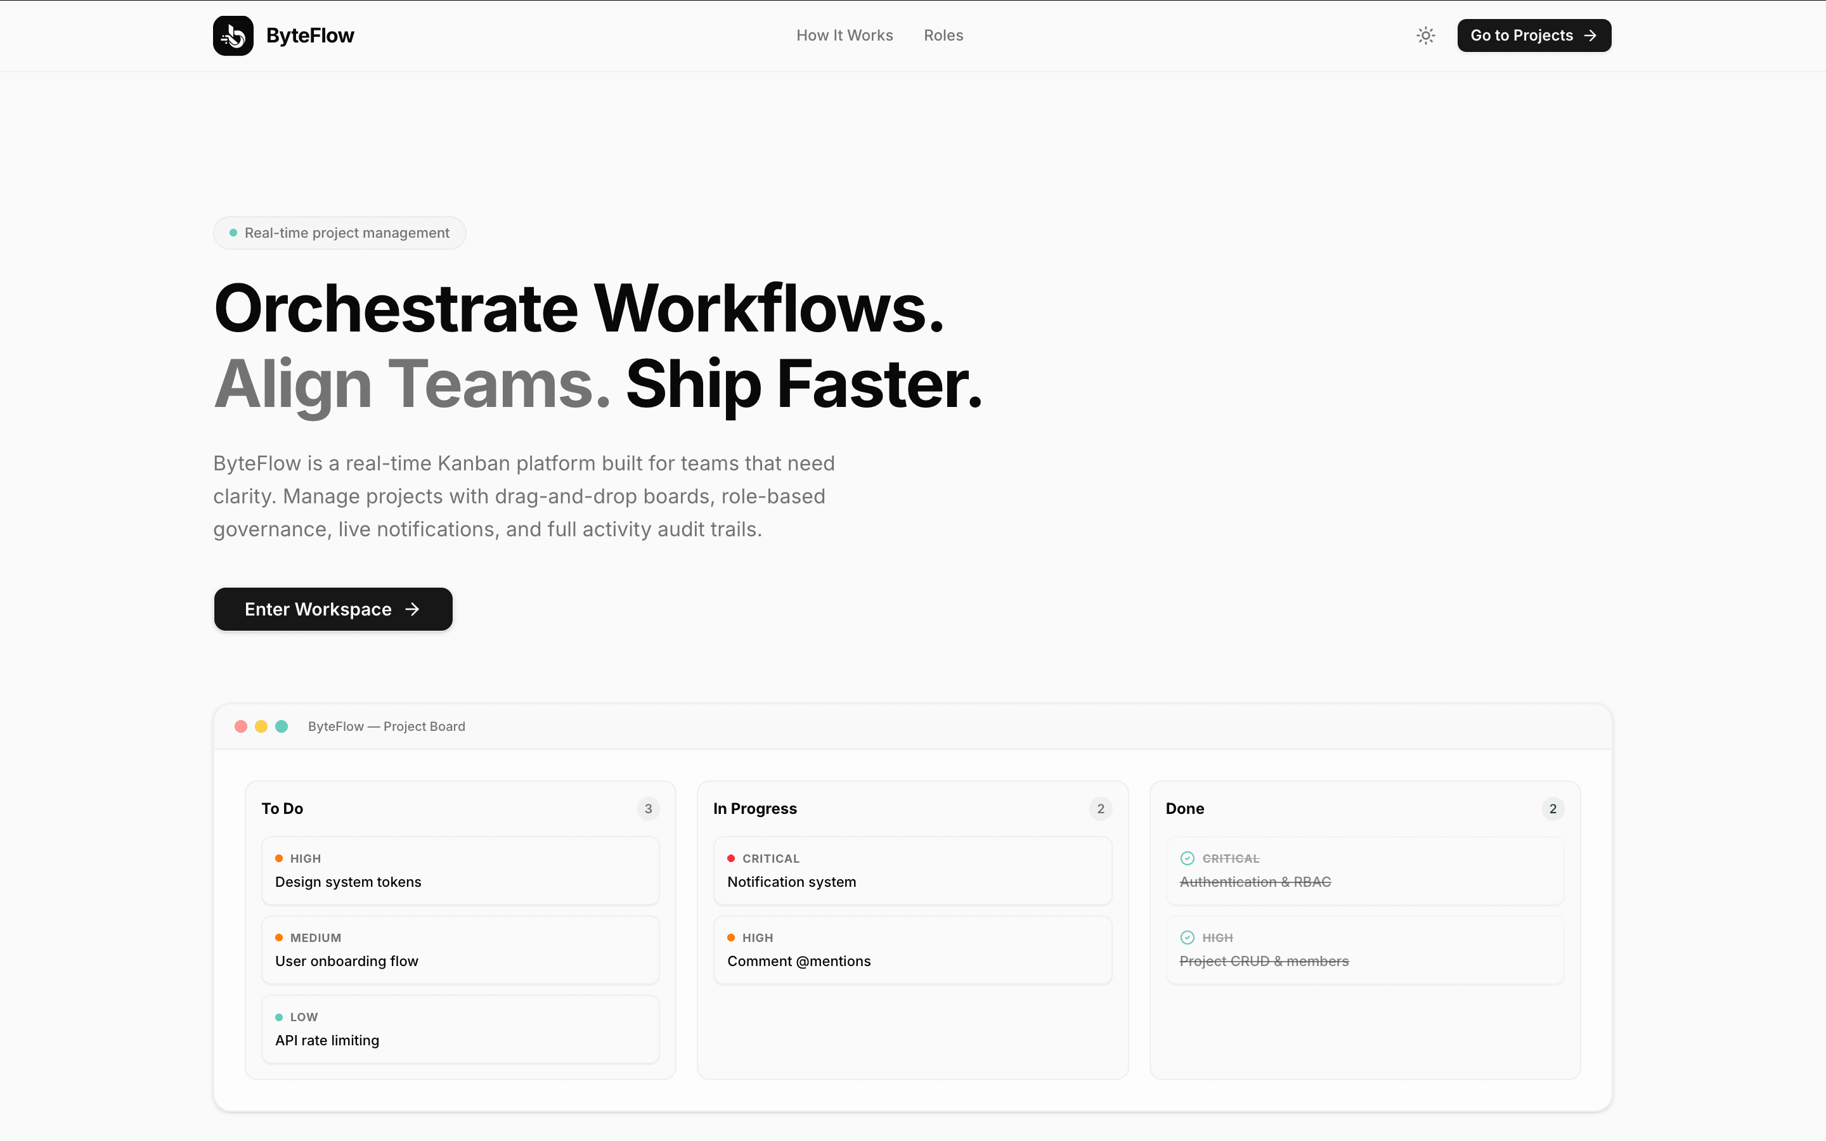Click the arrow icon in Go to Projects
The height and width of the screenshot is (1141, 1826).
coord(1590,35)
